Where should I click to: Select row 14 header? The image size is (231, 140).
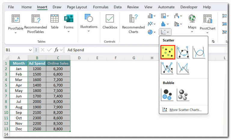pyautogui.click(x=6, y=134)
